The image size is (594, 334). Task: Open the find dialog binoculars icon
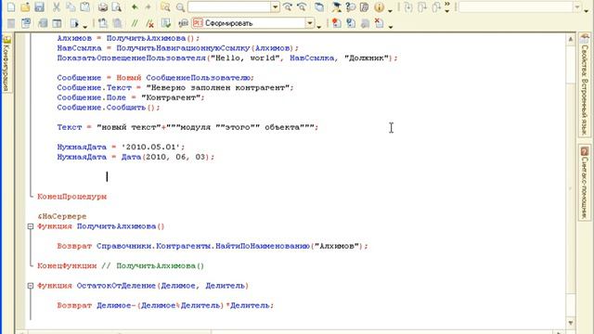tap(165, 6)
